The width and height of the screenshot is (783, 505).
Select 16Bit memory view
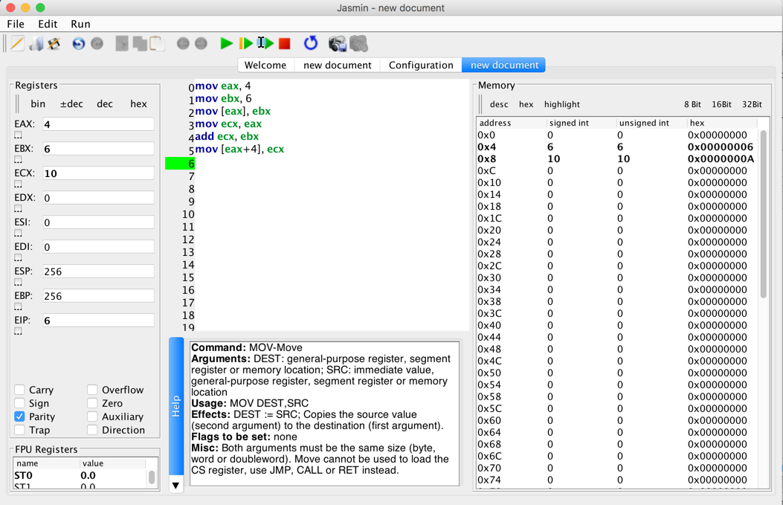(x=721, y=105)
